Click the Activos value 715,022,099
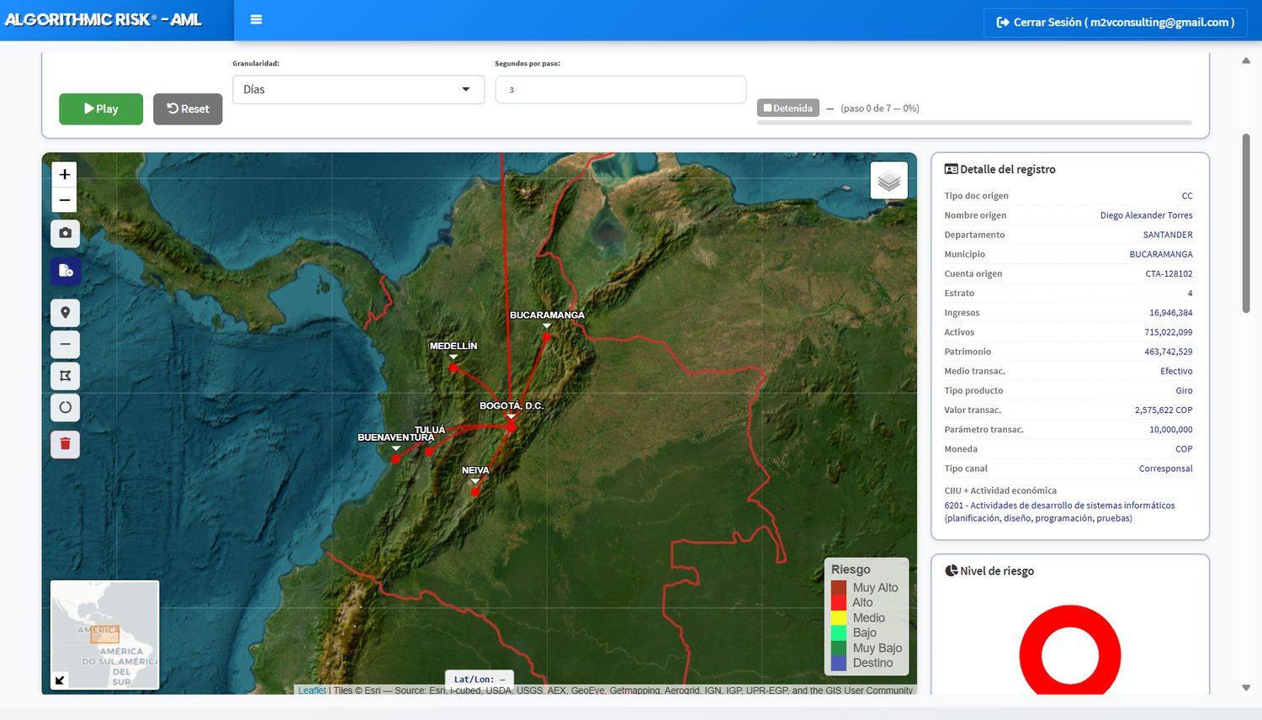 click(1169, 332)
